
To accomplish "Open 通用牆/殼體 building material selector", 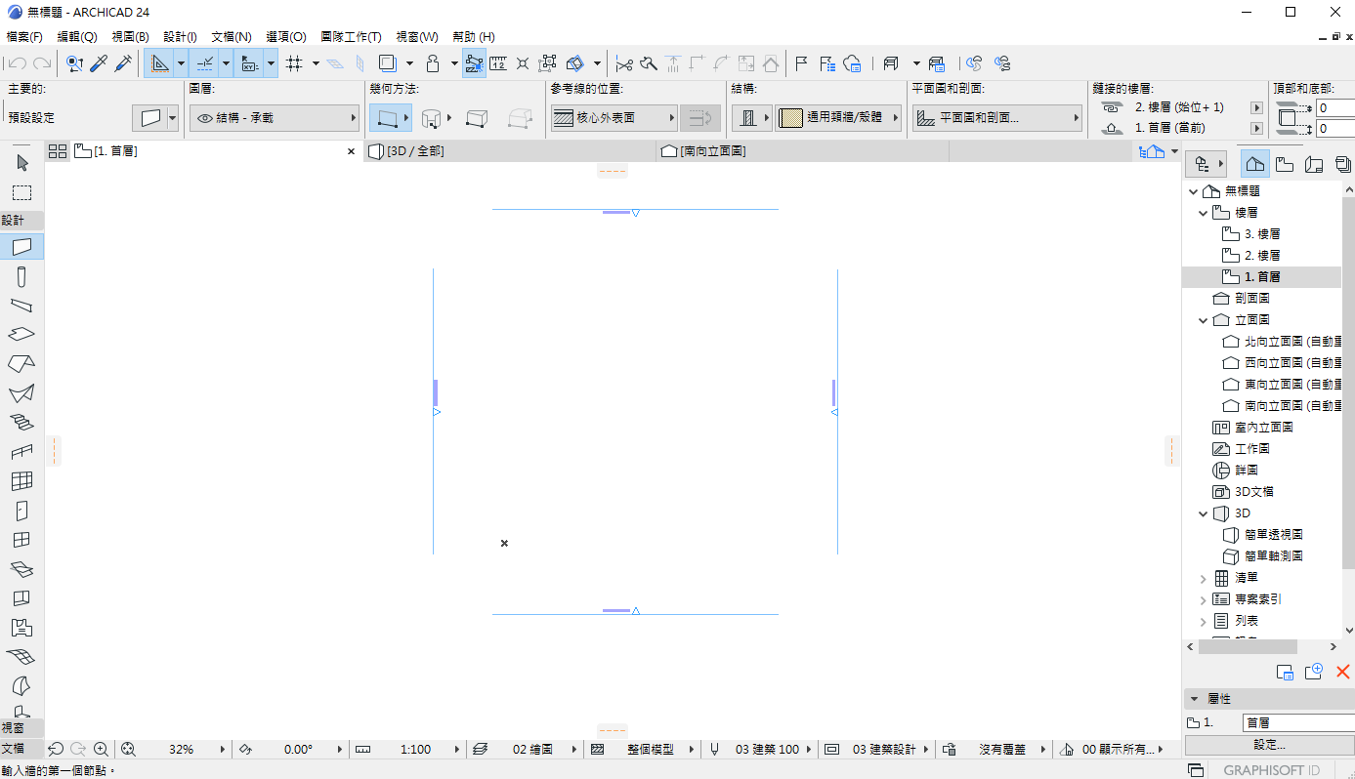I will coord(838,118).
